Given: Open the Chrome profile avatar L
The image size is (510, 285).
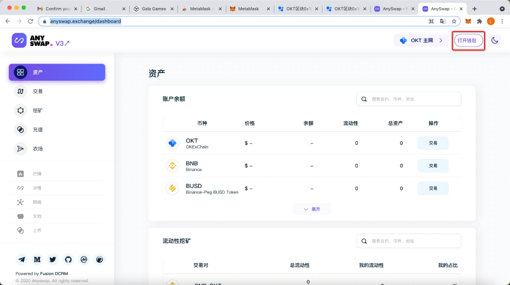Looking at the screenshot, I should pyautogui.click(x=491, y=21).
